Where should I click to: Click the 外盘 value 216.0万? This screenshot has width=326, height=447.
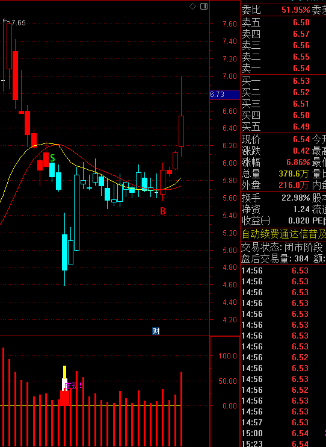[x=294, y=186]
